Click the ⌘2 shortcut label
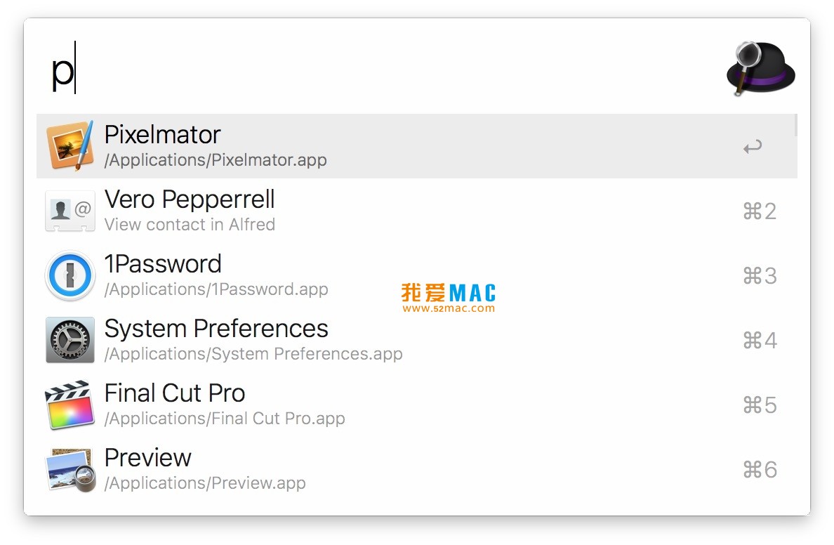 [760, 211]
